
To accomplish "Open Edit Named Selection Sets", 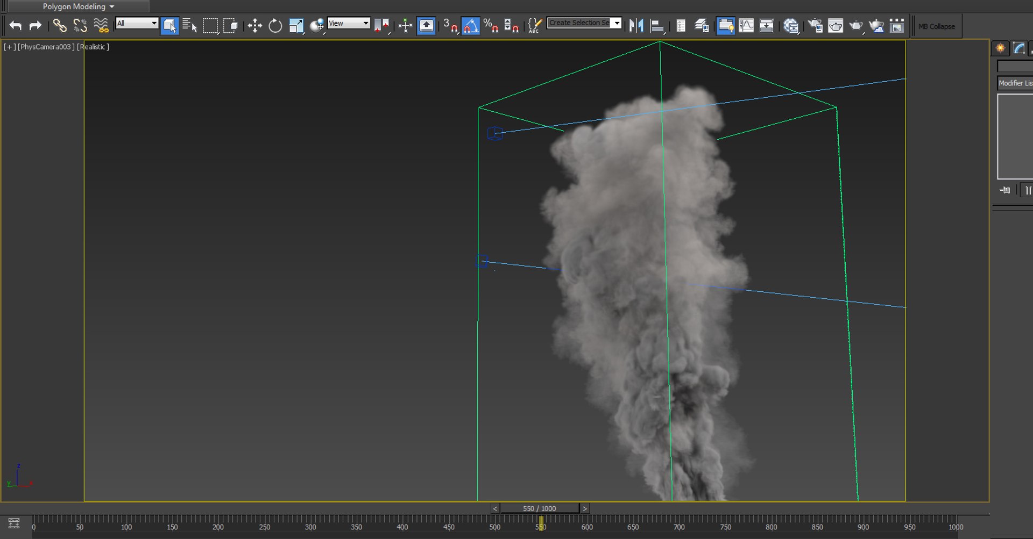I will (x=535, y=26).
